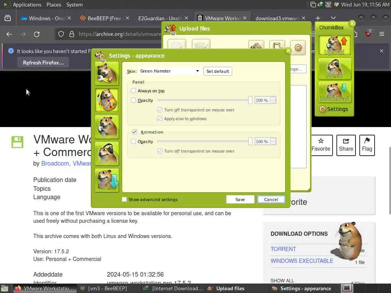391x293 pixels.
Task: Switch to BeeBEEP tab
Action: (x=105, y=18)
